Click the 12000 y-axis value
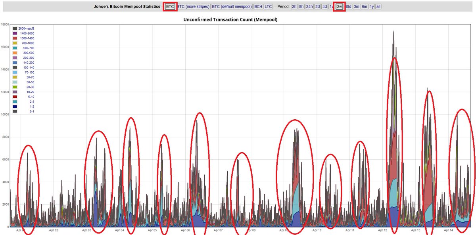The height and width of the screenshot is (235, 476). tap(4, 92)
